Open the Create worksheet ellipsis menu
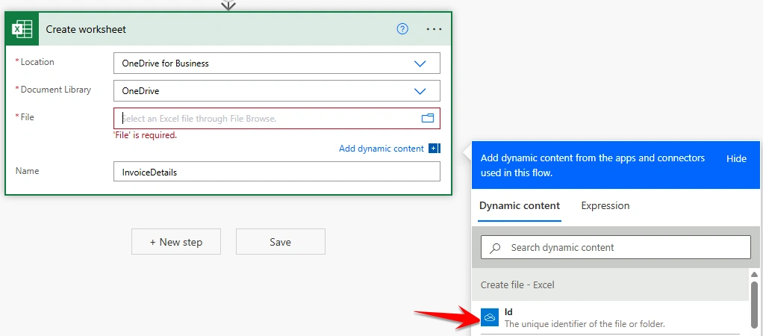This screenshot has width=763, height=336. click(434, 29)
